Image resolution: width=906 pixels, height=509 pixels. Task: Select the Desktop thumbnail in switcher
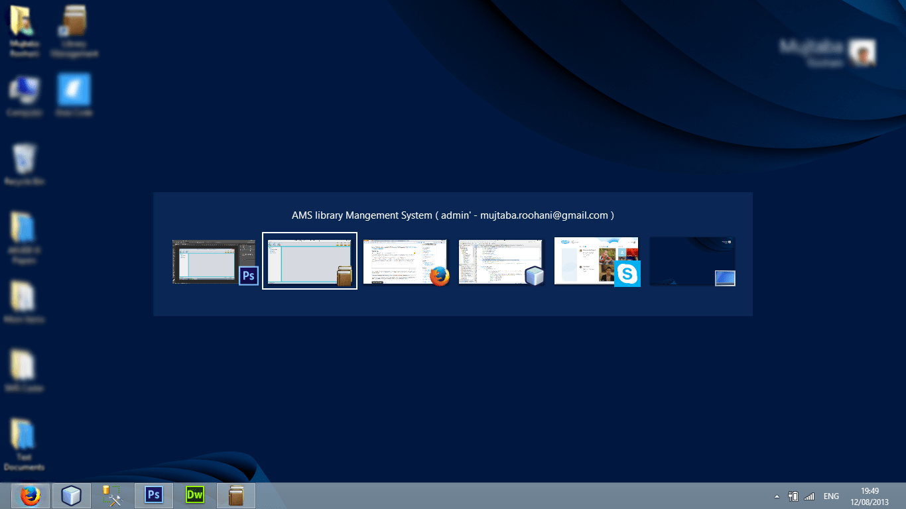pyautogui.click(x=692, y=261)
